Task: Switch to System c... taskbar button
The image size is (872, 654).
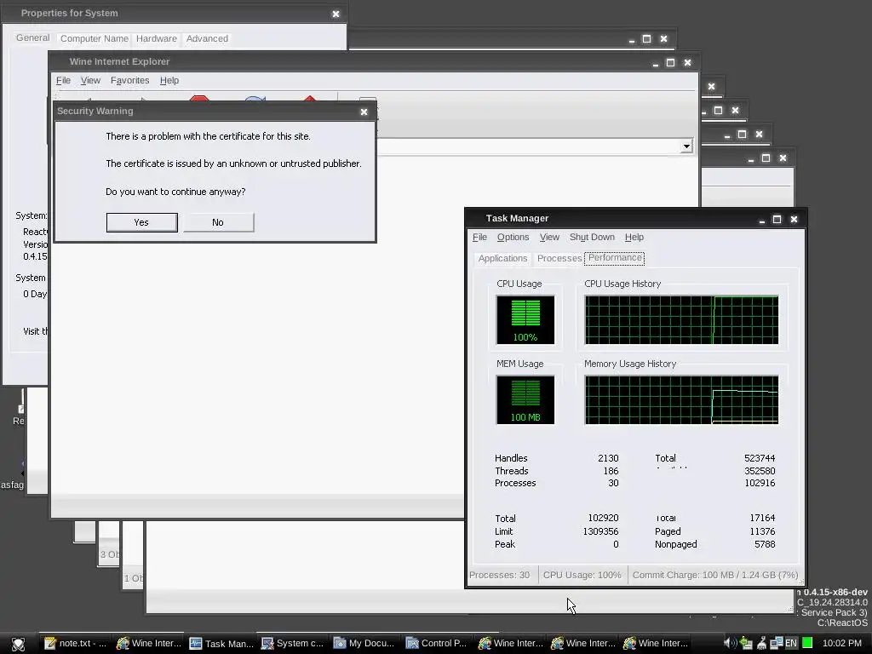Action: pyautogui.click(x=293, y=644)
